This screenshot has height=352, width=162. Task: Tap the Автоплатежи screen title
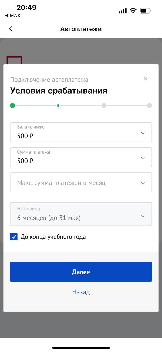(x=81, y=29)
